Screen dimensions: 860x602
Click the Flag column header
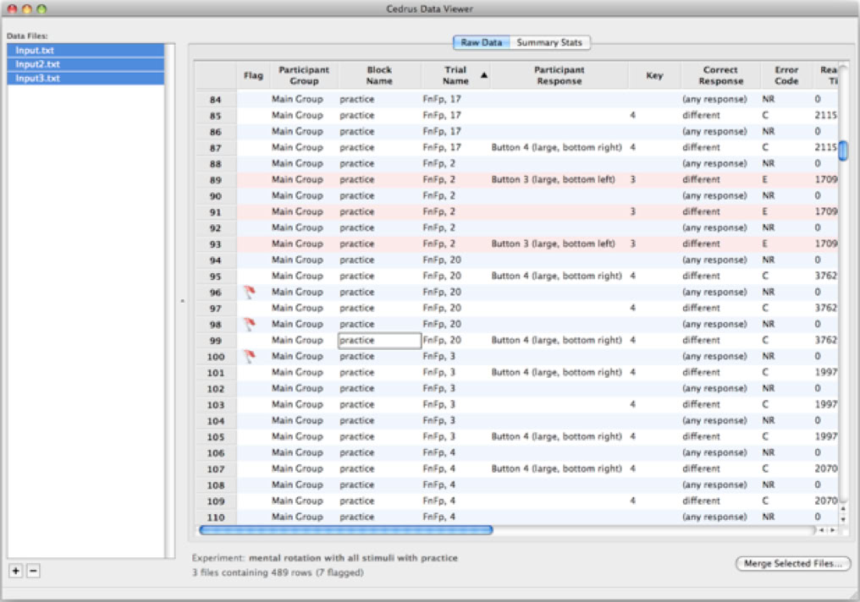coord(253,75)
